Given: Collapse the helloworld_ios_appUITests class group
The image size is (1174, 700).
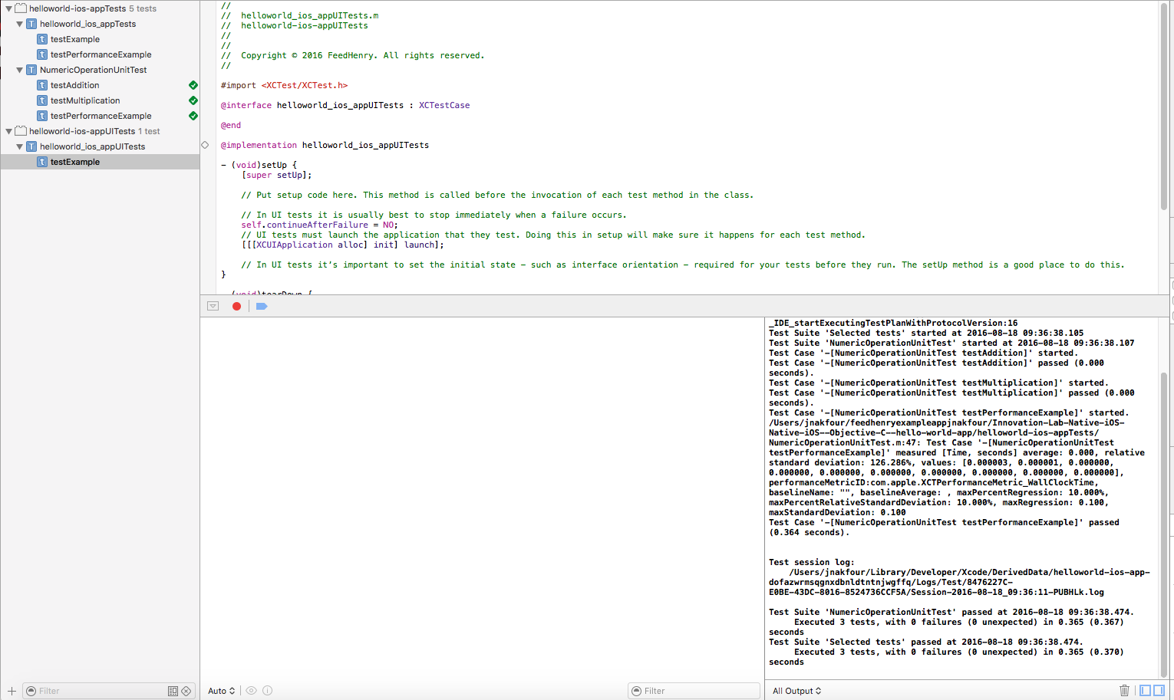Looking at the screenshot, I should pos(19,146).
